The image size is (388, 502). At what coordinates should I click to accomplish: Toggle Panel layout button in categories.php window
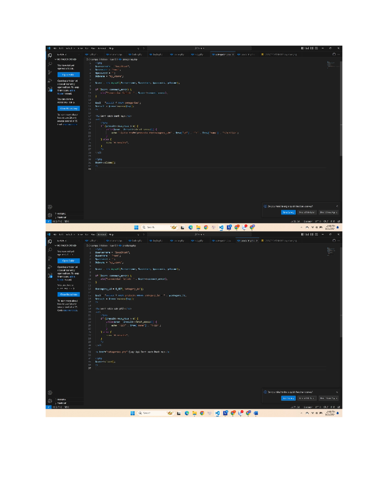pyautogui.click(x=307, y=48)
